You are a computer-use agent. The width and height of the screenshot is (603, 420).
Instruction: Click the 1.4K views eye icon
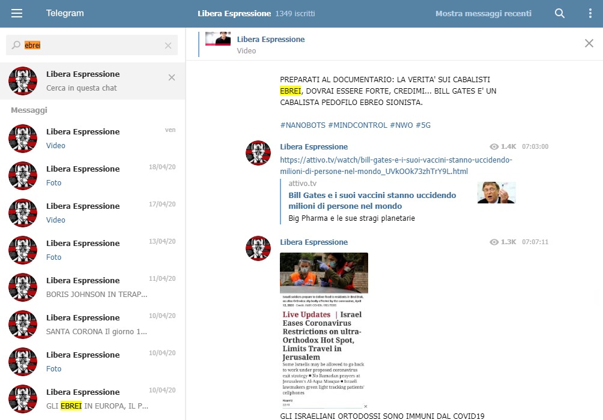coord(494,147)
